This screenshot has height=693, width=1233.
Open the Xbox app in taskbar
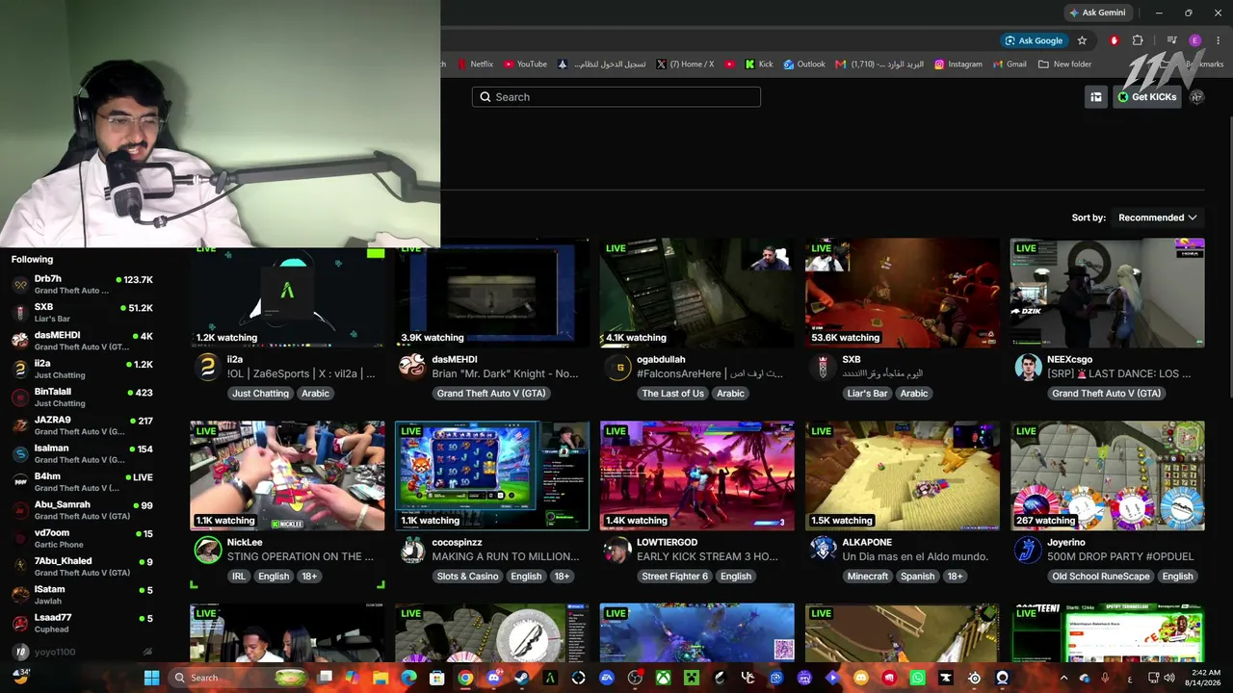pyautogui.click(x=664, y=678)
